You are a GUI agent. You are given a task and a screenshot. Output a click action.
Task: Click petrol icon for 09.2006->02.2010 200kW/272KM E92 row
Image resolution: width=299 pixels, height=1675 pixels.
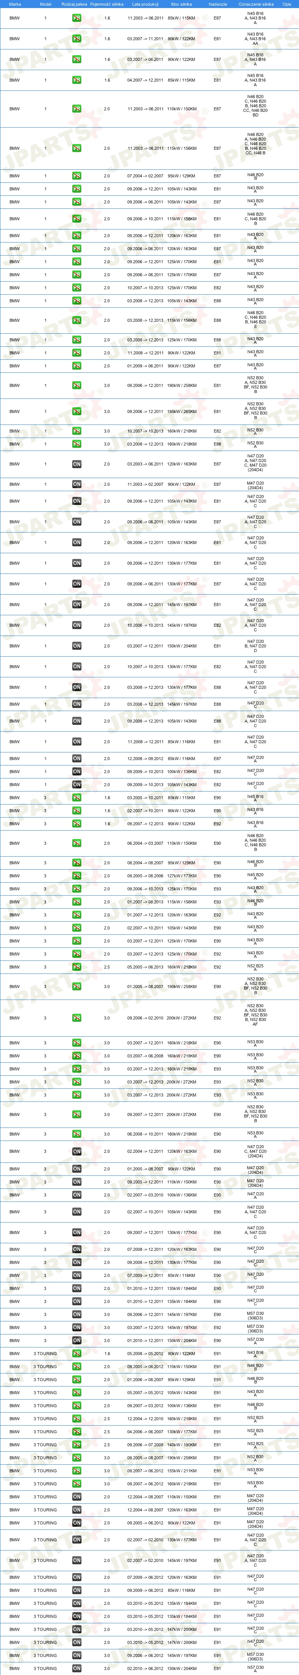coord(76,1018)
